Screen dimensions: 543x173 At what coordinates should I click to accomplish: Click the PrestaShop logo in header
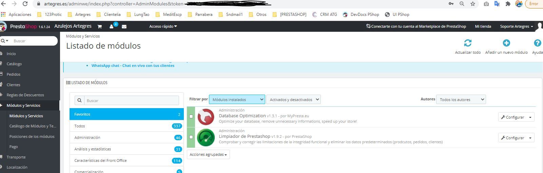[x=23, y=26]
